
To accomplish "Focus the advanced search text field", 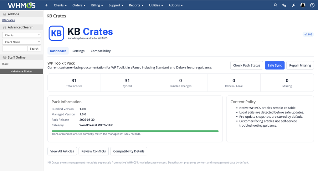I will (x=15, y=49).
